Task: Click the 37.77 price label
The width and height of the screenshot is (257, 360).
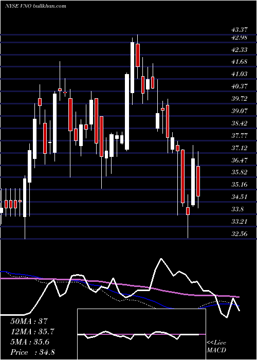Action: coord(240,136)
